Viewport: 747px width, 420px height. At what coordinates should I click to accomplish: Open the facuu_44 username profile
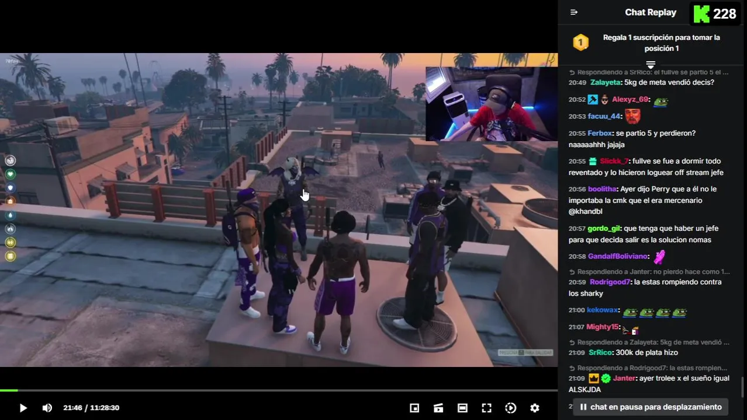(604, 117)
